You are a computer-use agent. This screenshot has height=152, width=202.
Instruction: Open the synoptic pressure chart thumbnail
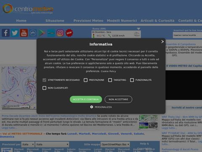click(19, 87)
